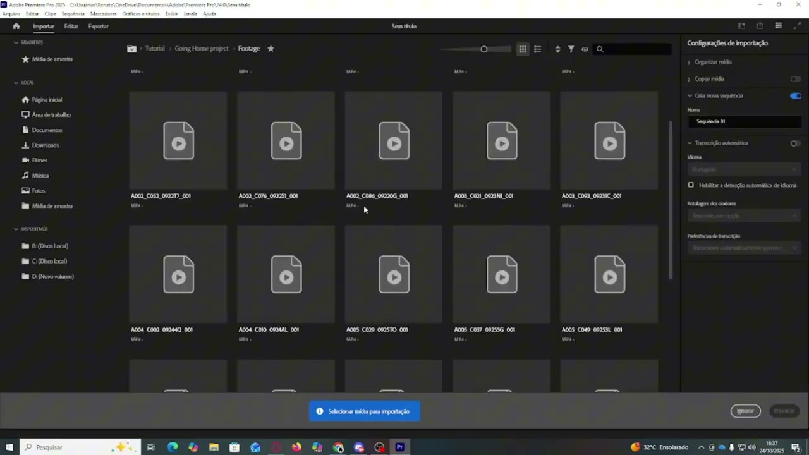Open C: (Disco local) drive
Screen dimensions: 809x455
coord(49,262)
